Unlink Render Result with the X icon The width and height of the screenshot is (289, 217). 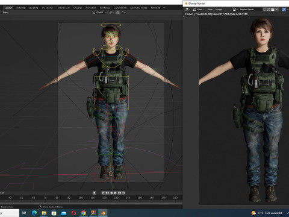coord(277,10)
